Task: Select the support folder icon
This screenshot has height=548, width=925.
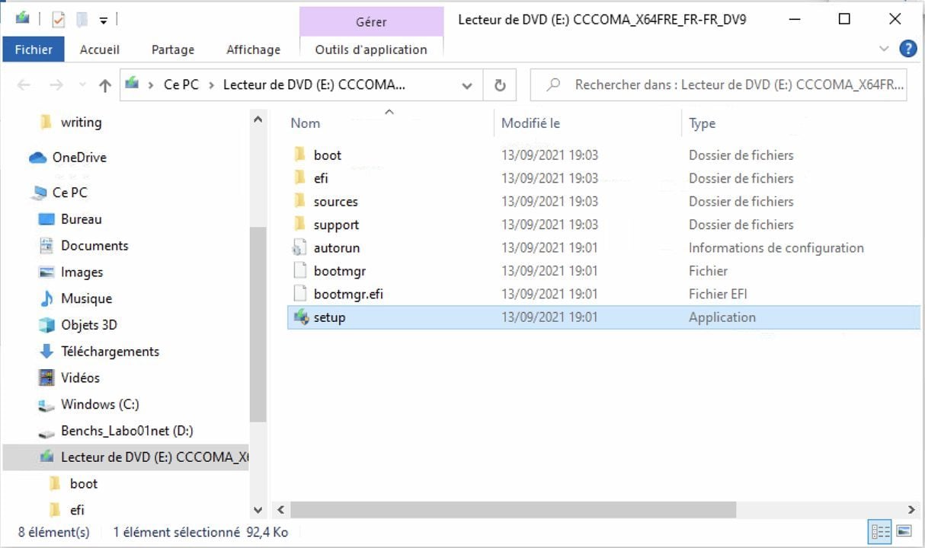Action: pyautogui.click(x=299, y=225)
